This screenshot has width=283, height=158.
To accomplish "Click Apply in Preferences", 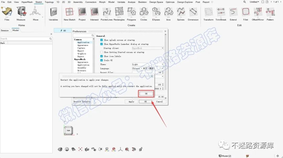I will (131, 102).
